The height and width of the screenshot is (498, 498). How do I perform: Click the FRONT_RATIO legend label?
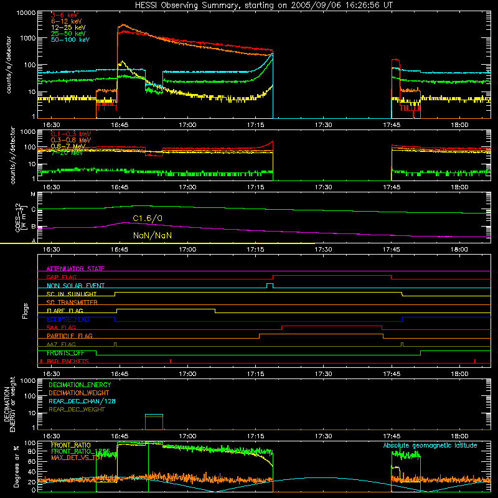pos(71,445)
